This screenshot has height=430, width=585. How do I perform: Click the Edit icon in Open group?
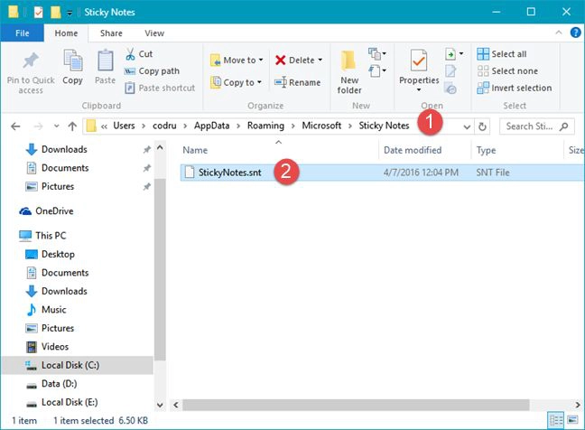point(450,71)
